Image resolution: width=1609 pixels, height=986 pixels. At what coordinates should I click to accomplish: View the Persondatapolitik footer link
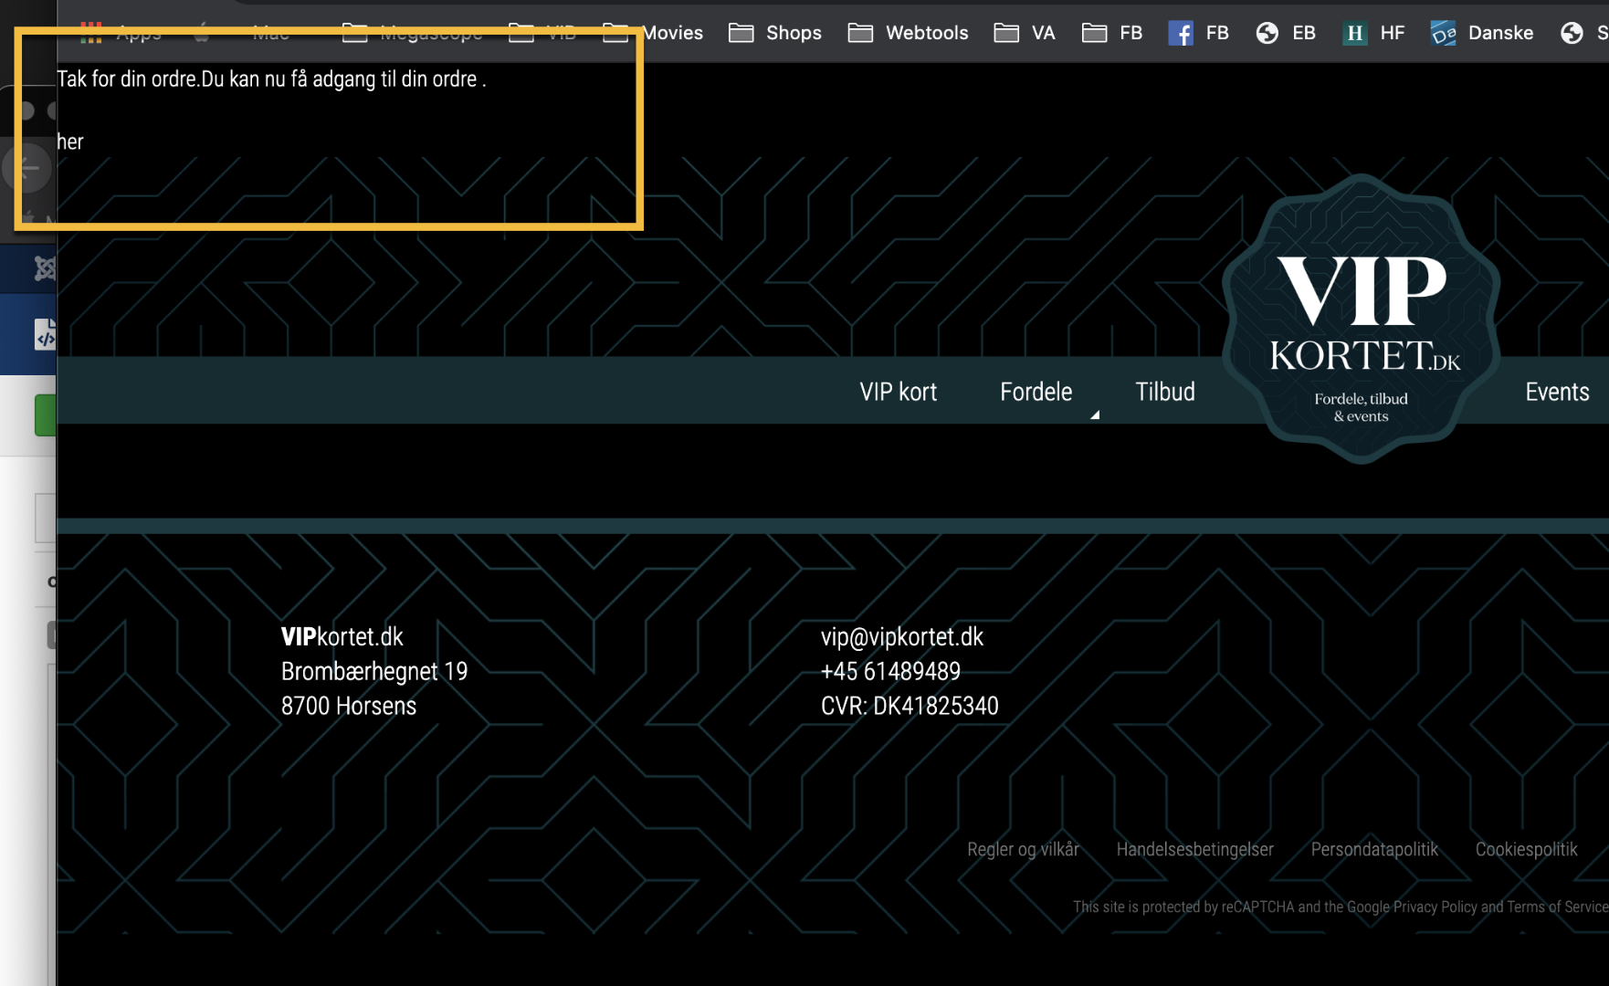point(1374,849)
